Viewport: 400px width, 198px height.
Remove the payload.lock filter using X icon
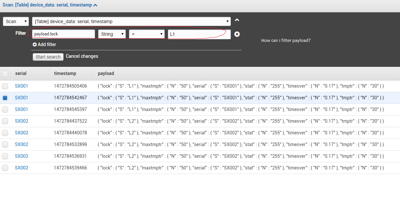[237, 34]
